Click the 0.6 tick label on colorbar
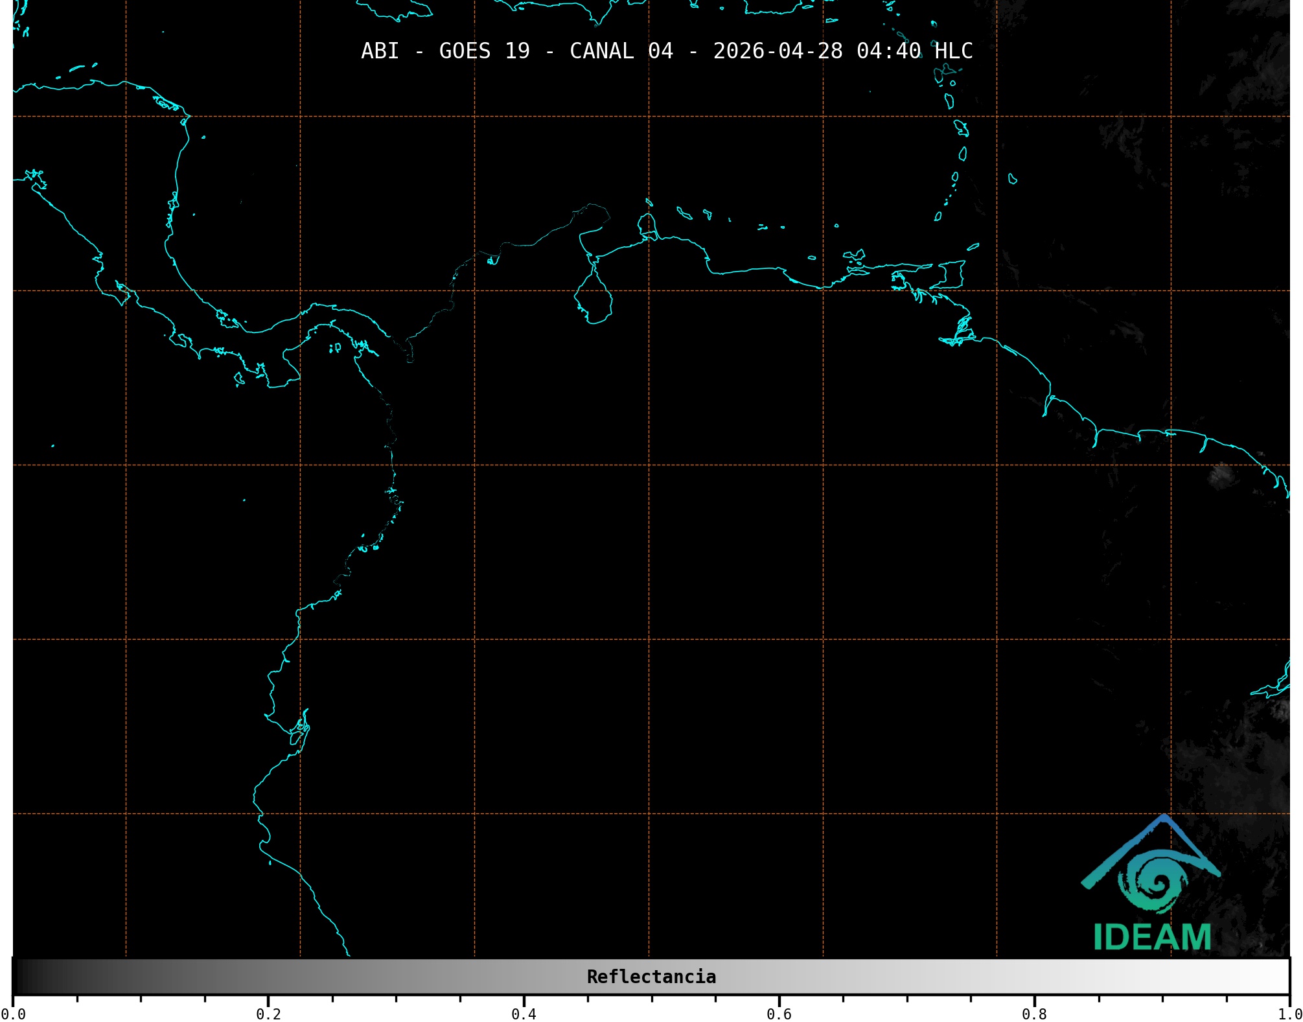Viewport: 1303px width, 1022px height. point(779,1014)
